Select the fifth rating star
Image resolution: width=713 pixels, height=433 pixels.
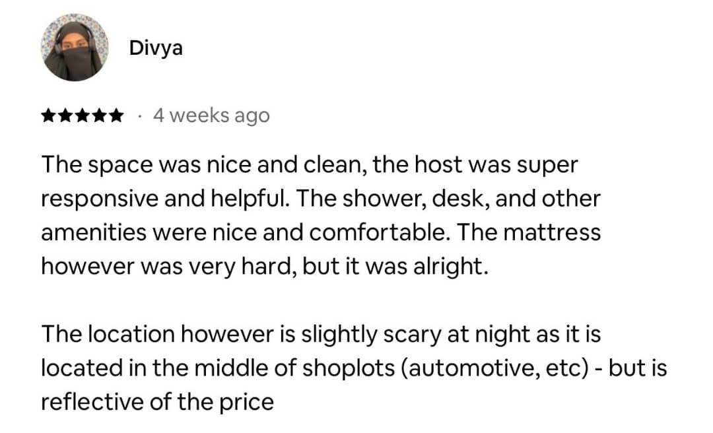click(x=116, y=117)
